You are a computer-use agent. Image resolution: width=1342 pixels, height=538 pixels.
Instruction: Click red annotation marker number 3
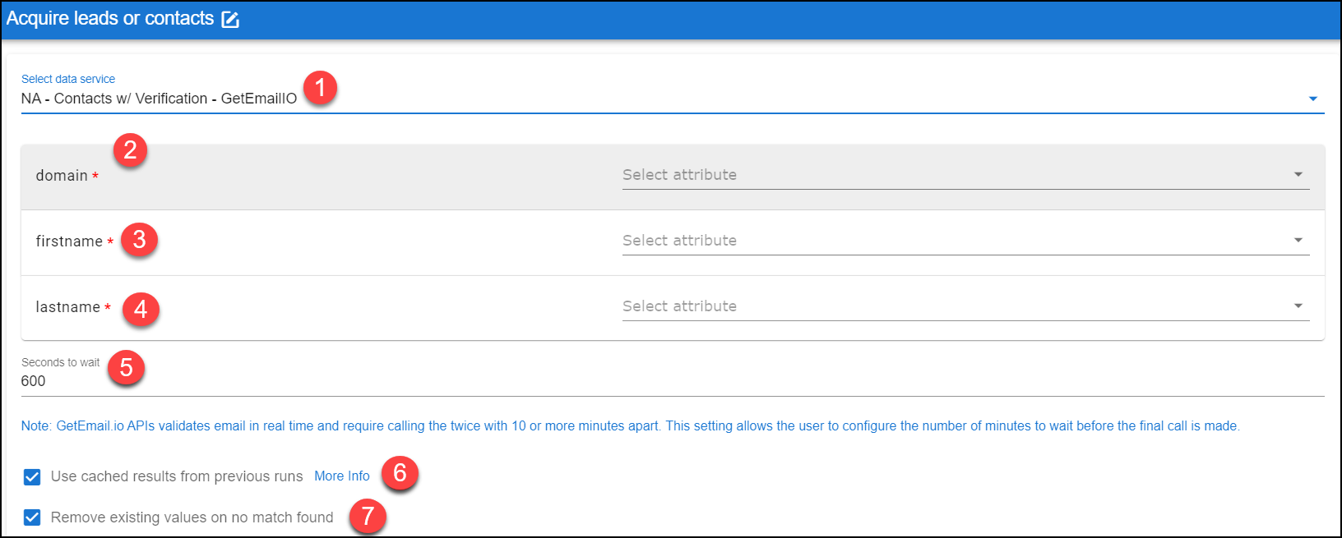[139, 239]
